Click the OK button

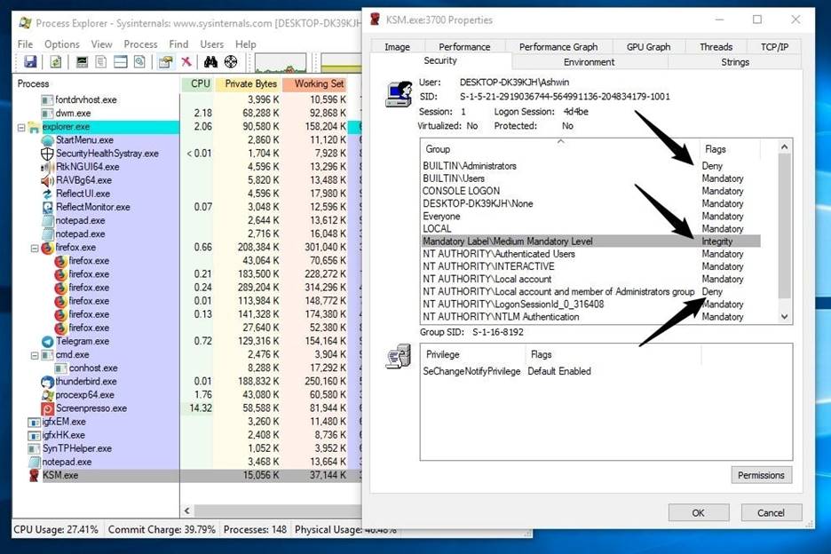coord(698,512)
